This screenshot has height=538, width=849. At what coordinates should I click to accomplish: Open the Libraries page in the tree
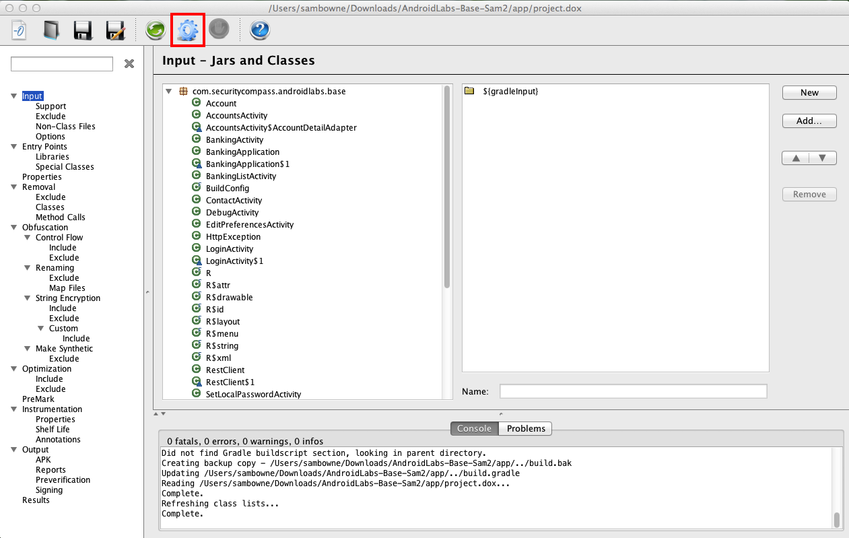click(53, 157)
